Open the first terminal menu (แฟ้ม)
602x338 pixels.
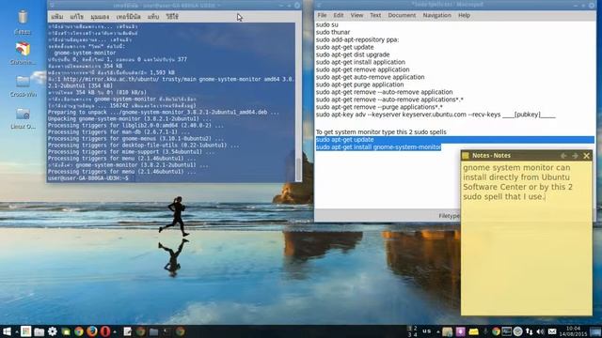(57, 17)
